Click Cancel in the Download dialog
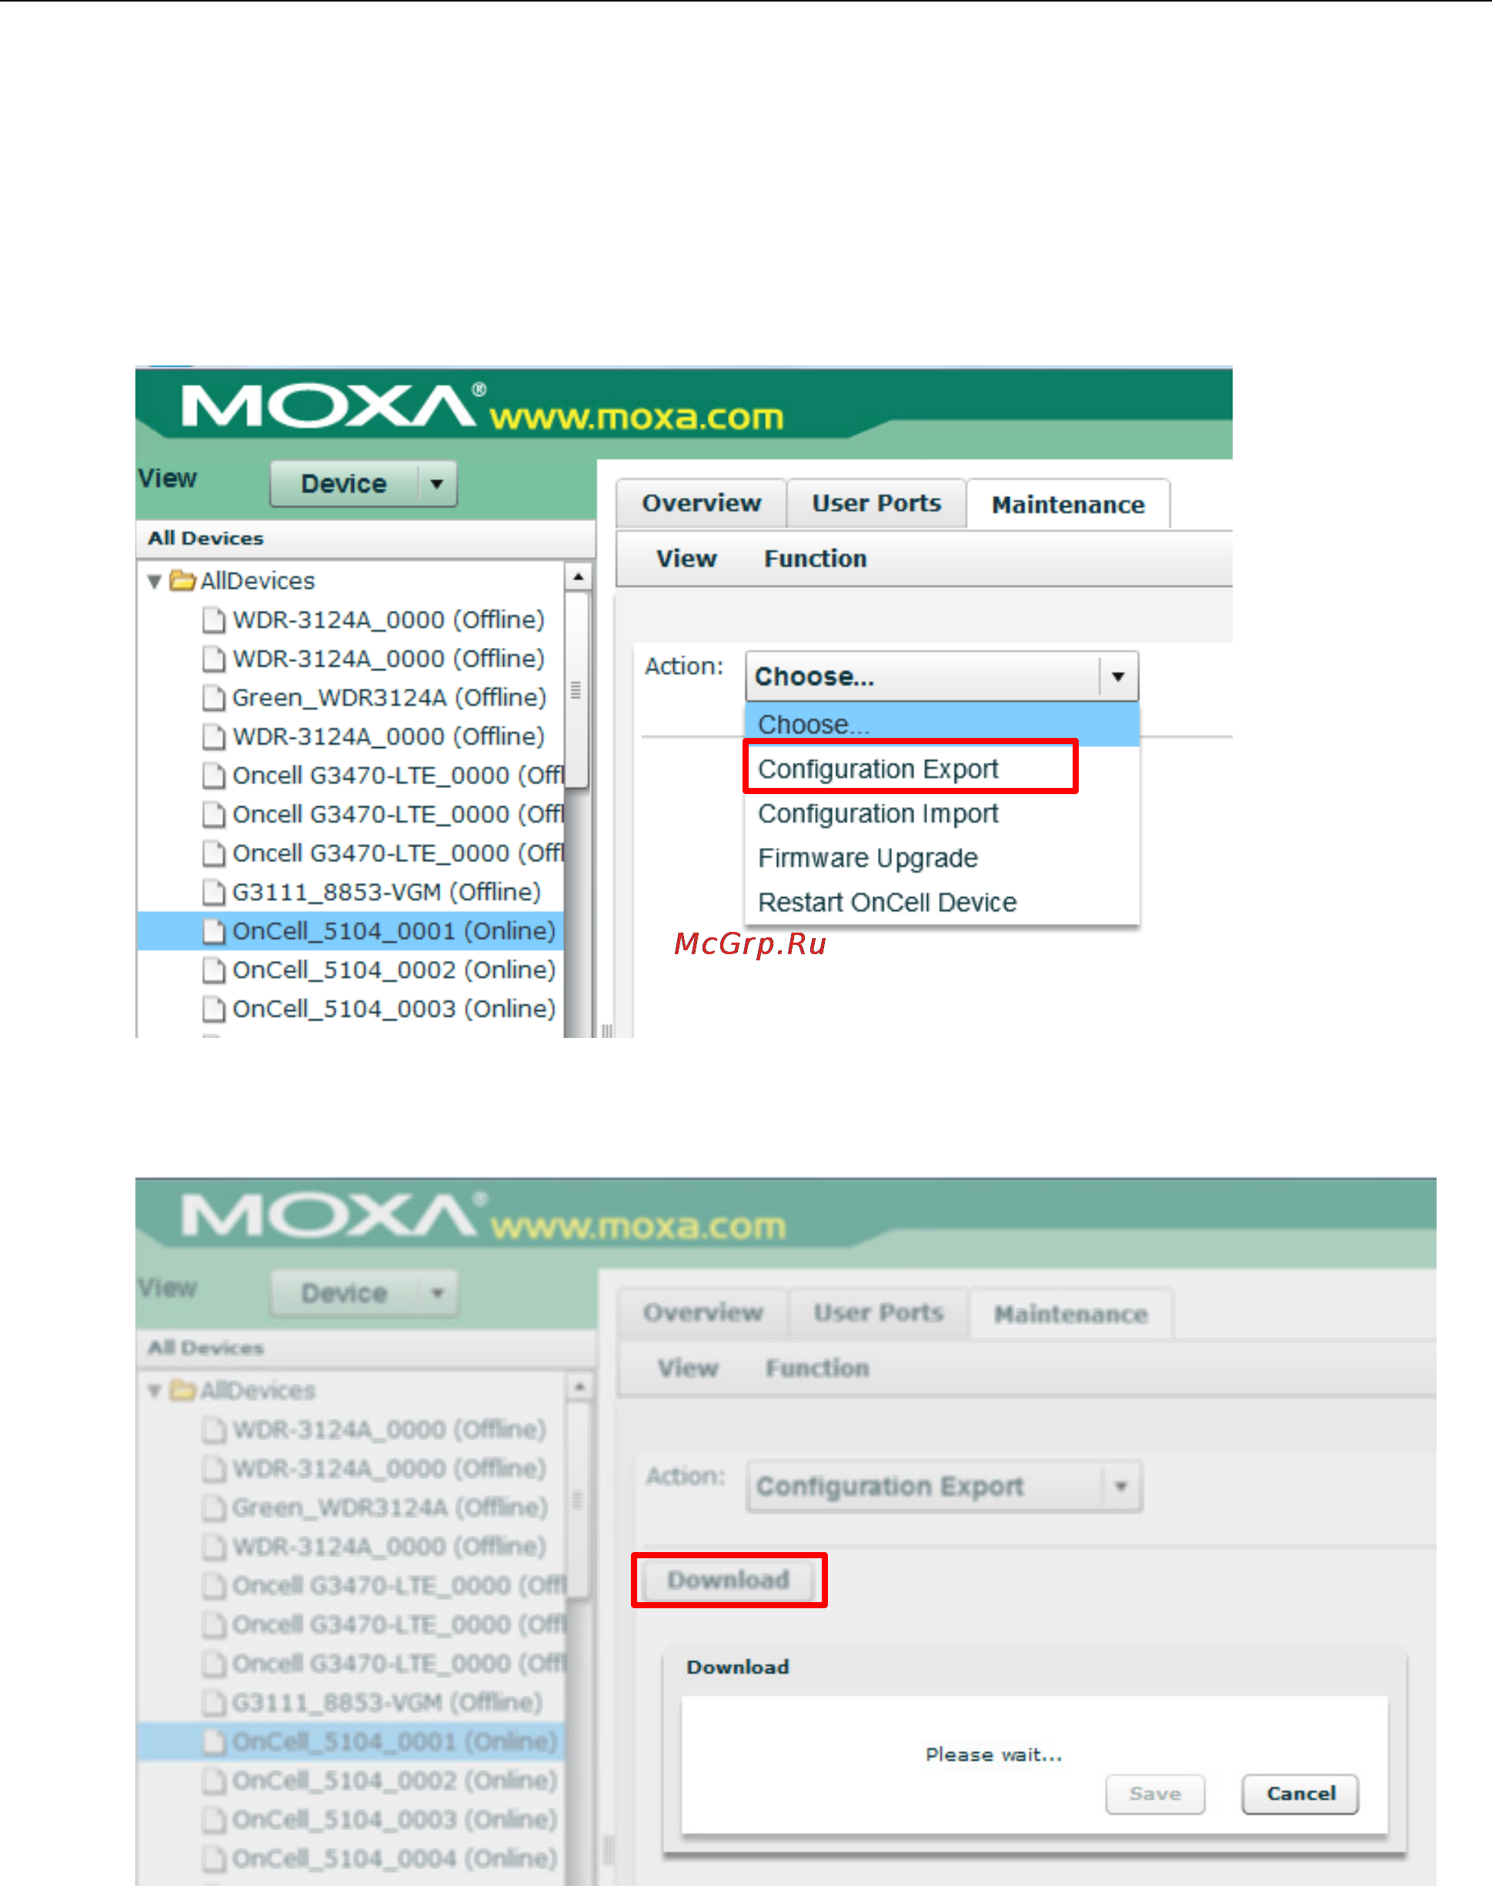 (1300, 1794)
